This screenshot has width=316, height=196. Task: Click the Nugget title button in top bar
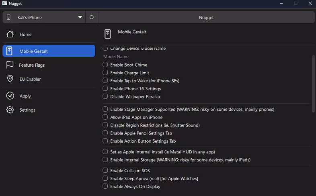[206, 17]
